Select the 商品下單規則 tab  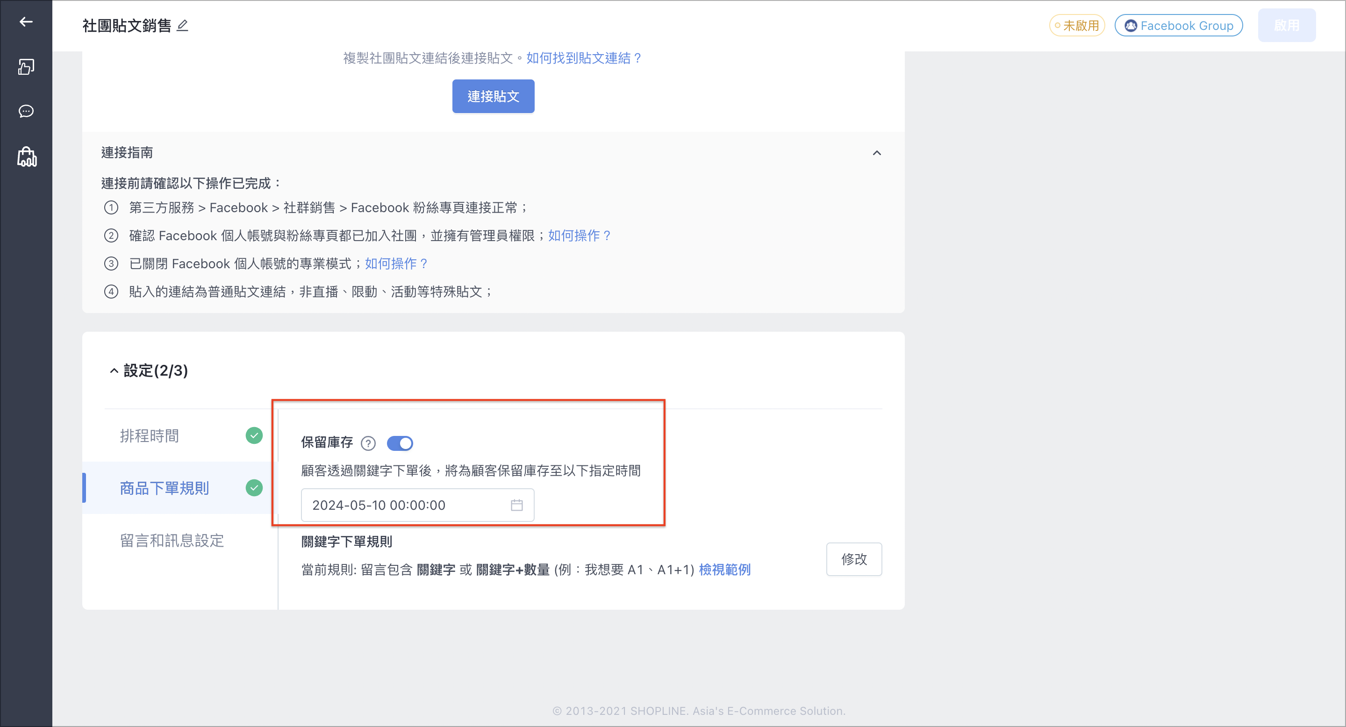tap(180, 488)
